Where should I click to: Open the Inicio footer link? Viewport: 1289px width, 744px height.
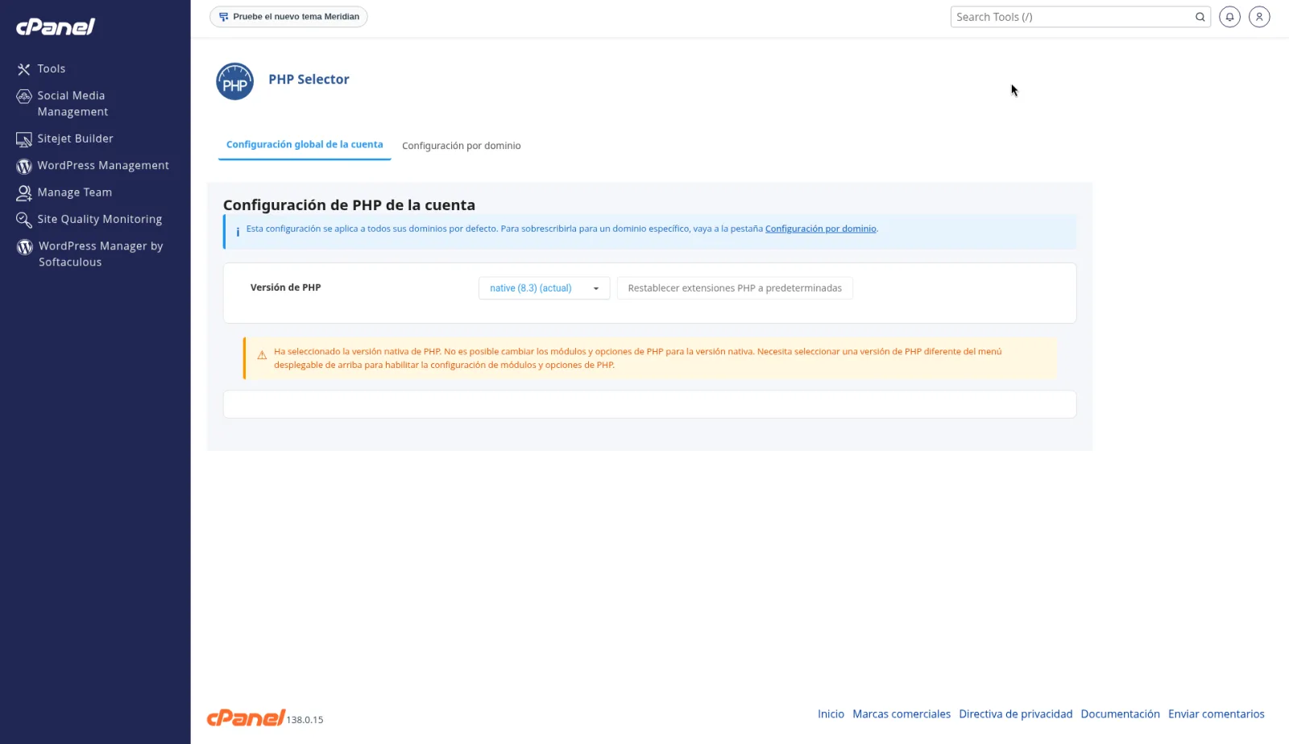pyautogui.click(x=831, y=714)
